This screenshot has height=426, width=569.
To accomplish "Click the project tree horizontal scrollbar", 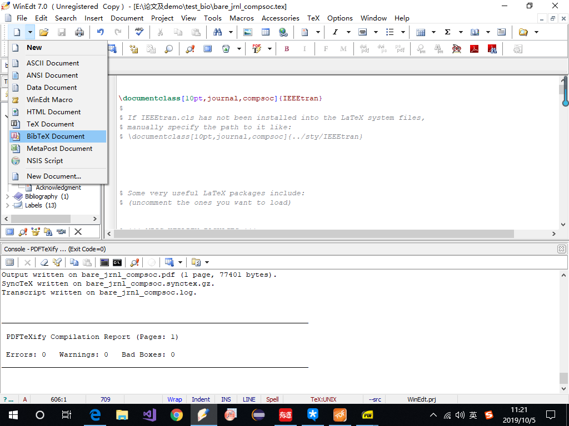I will point(41,219).
